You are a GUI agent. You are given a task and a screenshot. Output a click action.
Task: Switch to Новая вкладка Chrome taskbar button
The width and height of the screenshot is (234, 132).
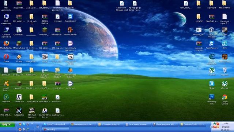(x=83, y=124)
